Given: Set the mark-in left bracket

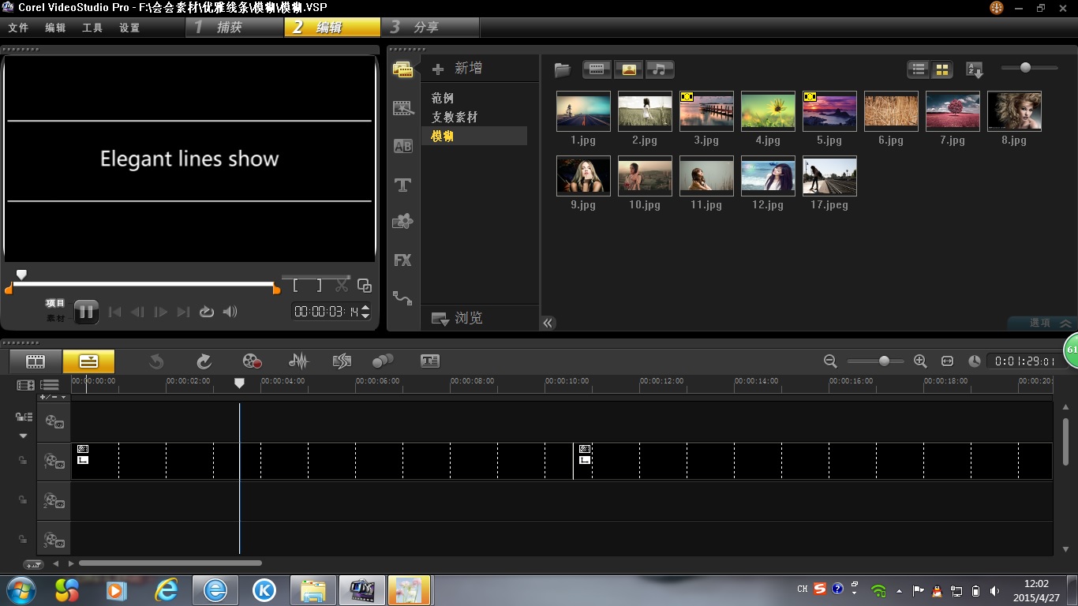Looking at the screenshot, I should click(x=296, y=286).
